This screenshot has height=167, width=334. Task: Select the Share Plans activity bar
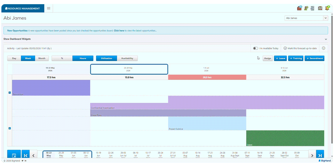tap(168, 113)
